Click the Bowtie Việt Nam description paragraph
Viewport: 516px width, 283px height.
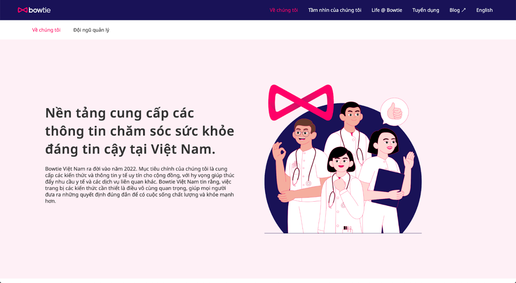click(x=140, y=185)
